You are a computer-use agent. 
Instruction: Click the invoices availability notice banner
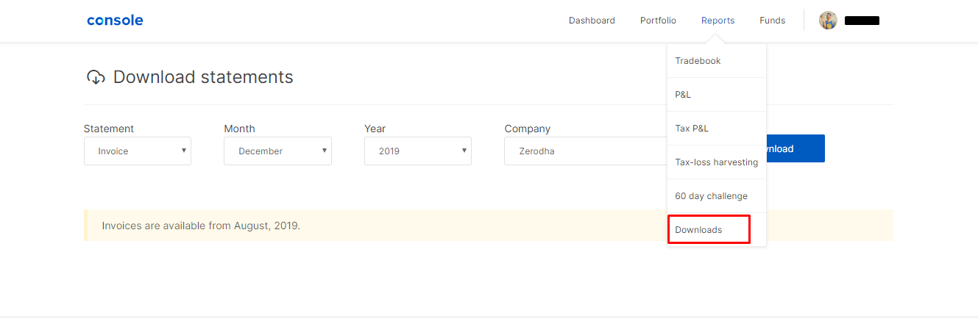point(489,226)
